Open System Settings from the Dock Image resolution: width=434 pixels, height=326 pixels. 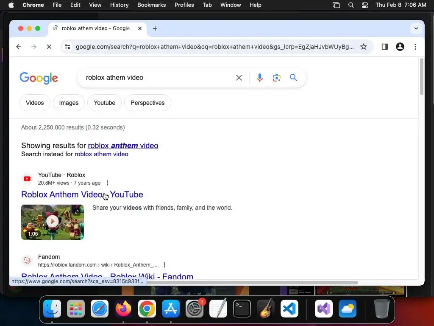(x=194, y=309)
